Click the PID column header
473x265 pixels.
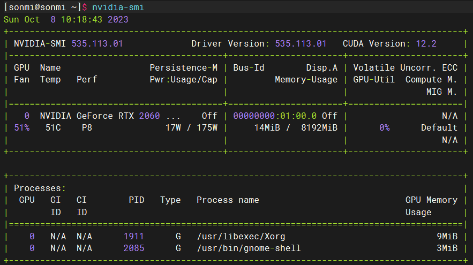click(137, 200)
